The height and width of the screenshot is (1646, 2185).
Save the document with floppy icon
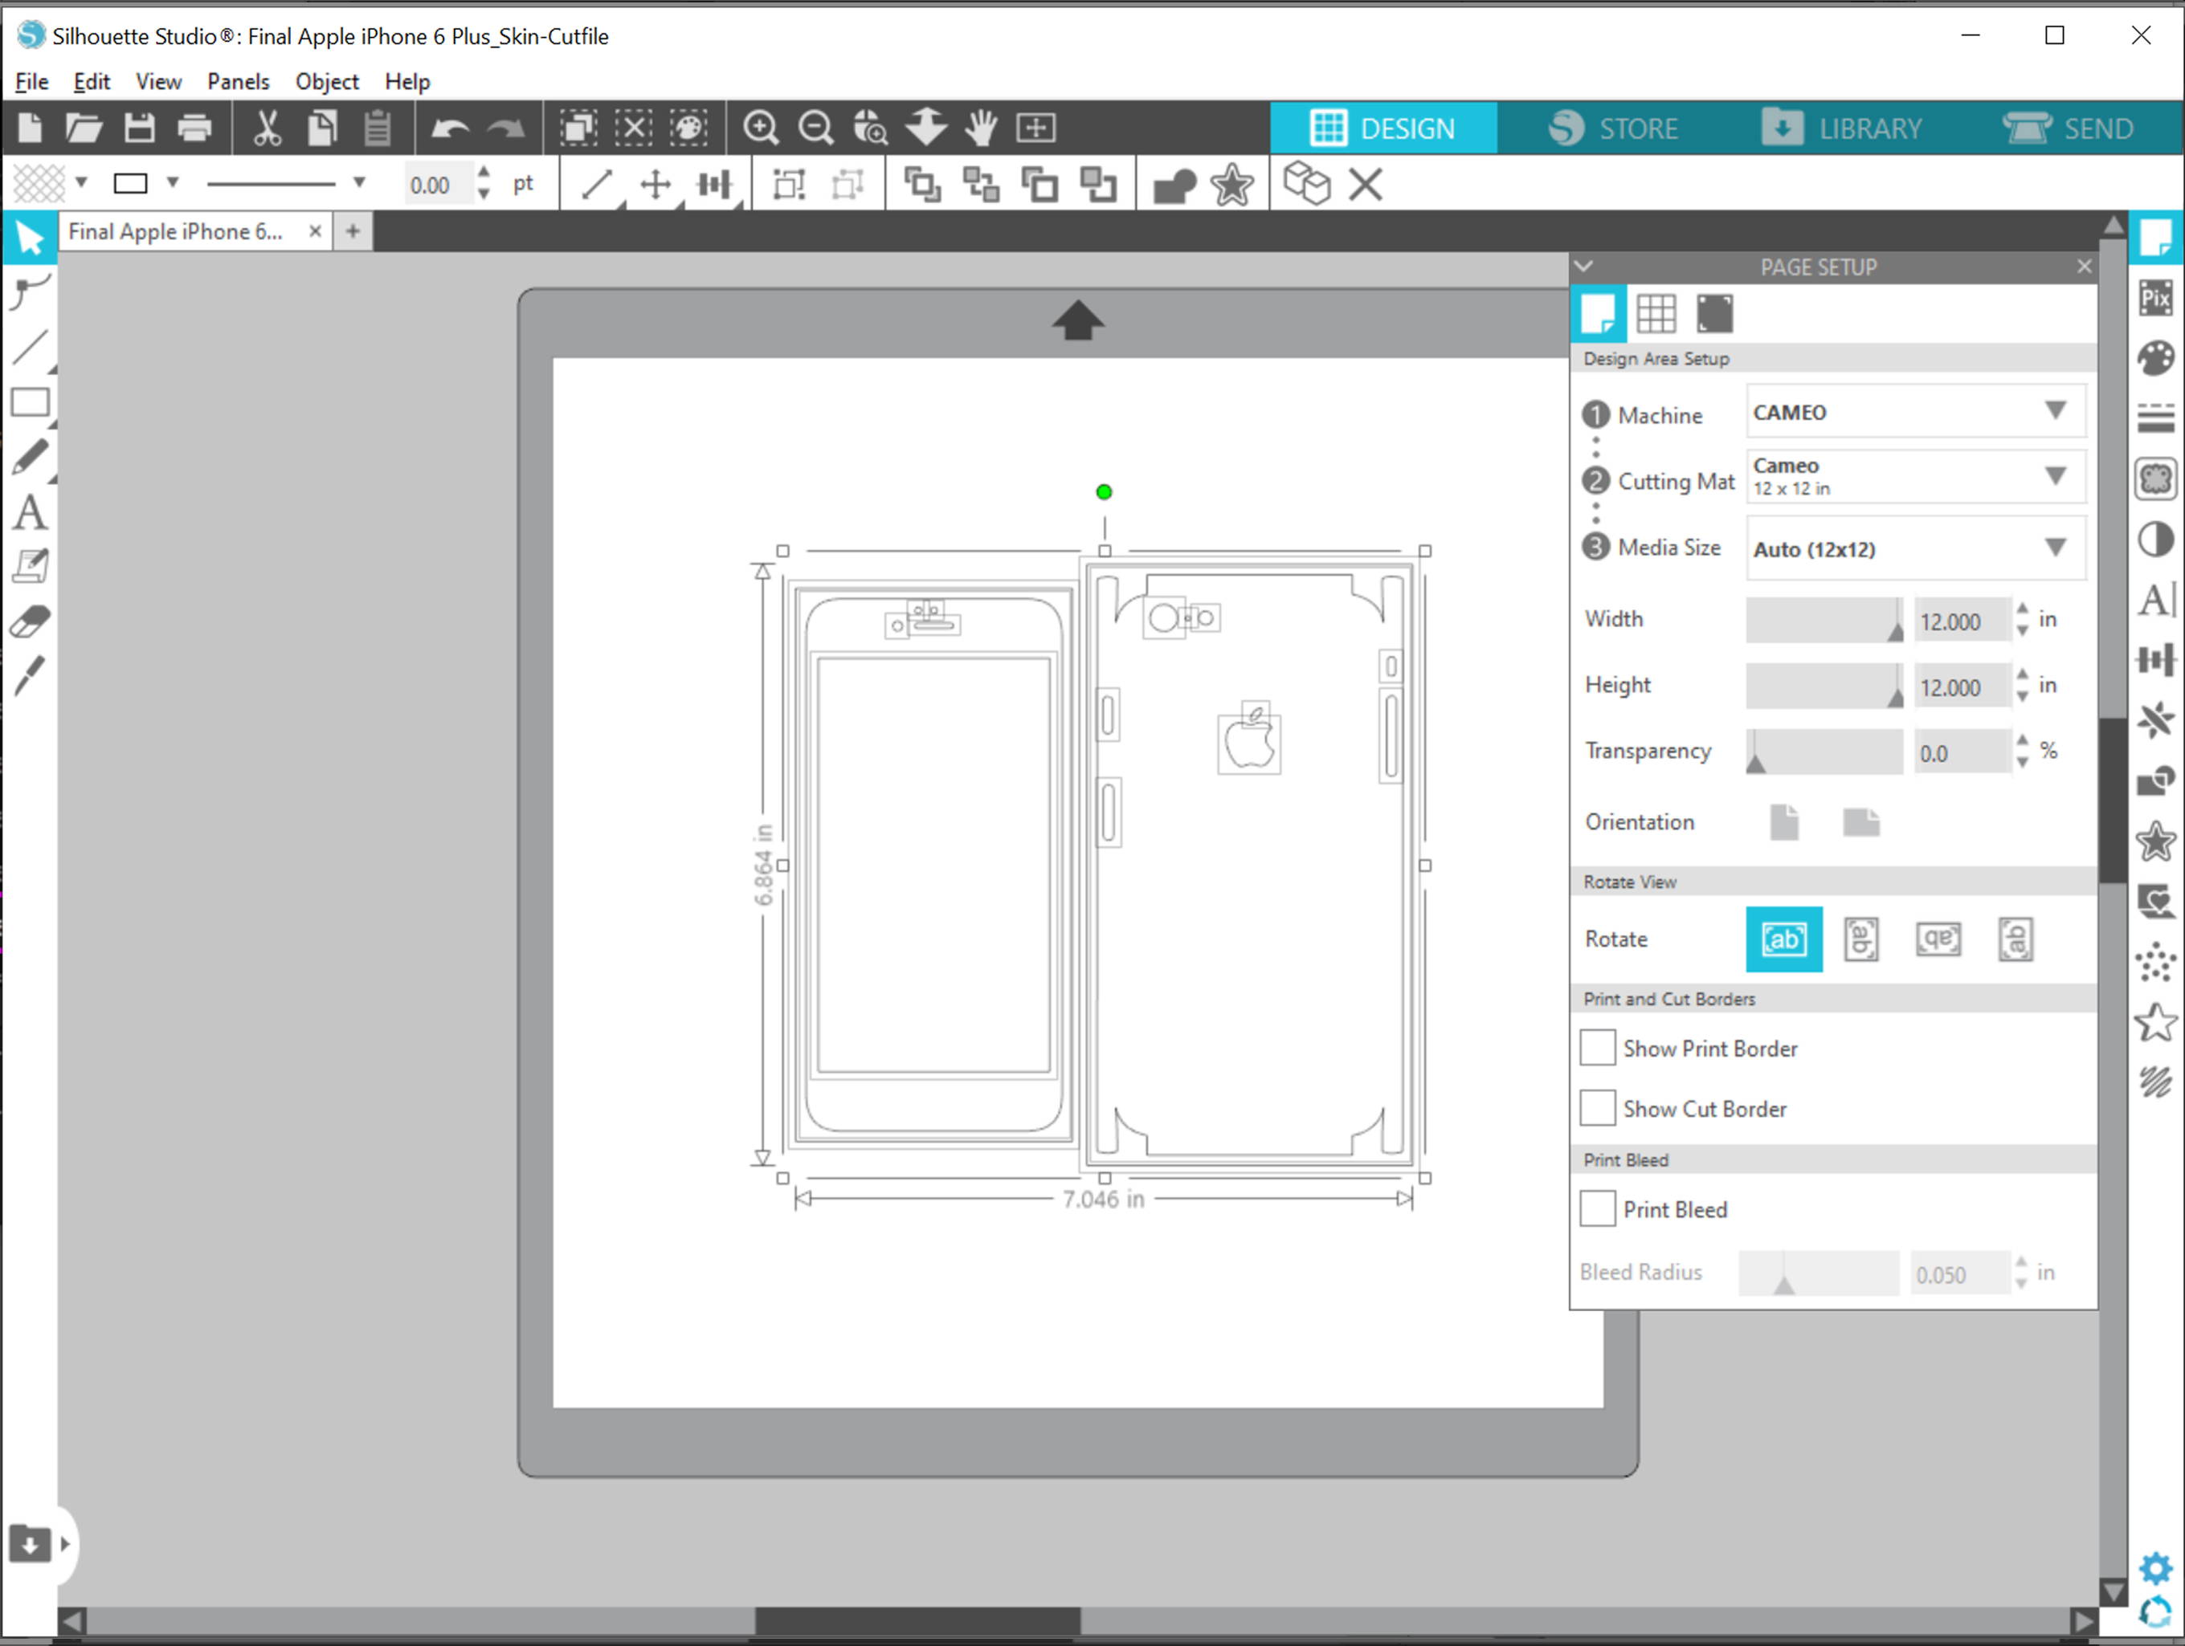point(139,128)
